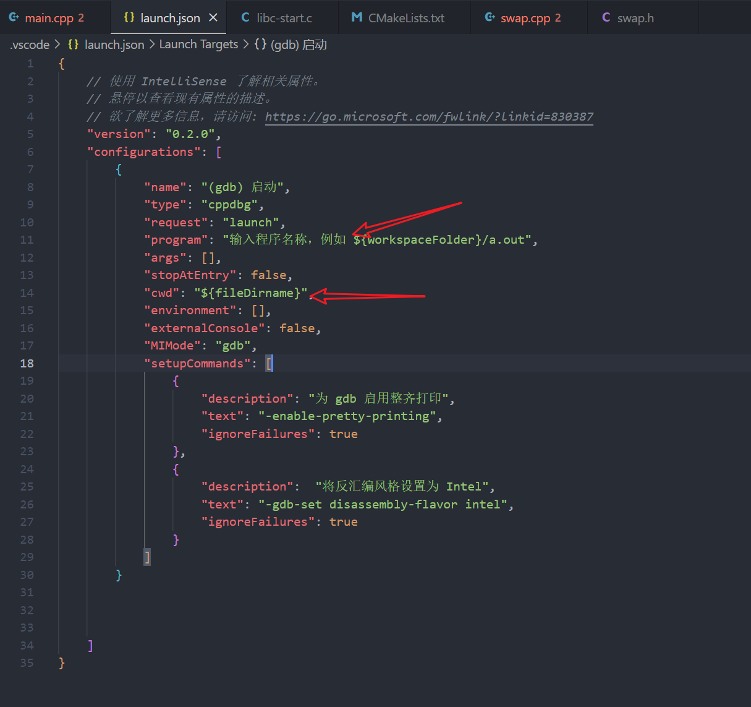Click the JSON icon in the breadcrumb path
The image size is (751, 707).
click(x=73, y=45)
